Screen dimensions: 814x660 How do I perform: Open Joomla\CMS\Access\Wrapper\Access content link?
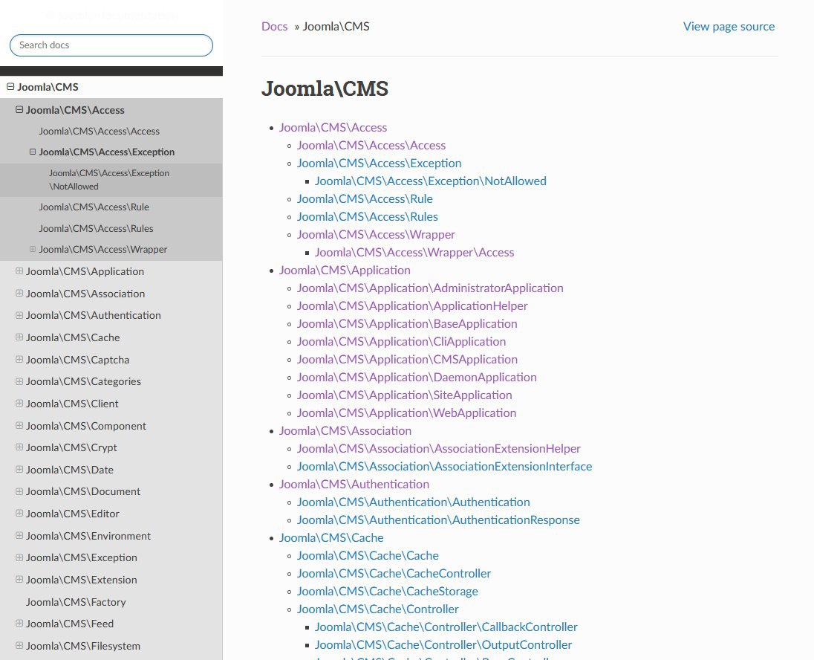(x=414, y=252)
